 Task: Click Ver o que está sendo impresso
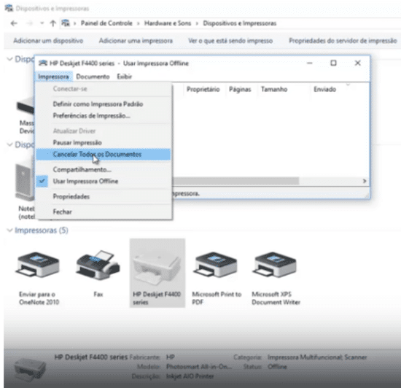230,41
